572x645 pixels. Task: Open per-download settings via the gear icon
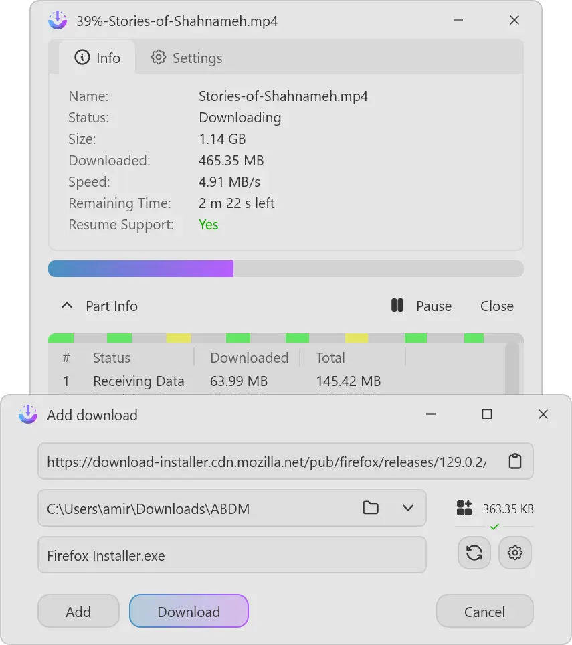click(x=514, y=553)
